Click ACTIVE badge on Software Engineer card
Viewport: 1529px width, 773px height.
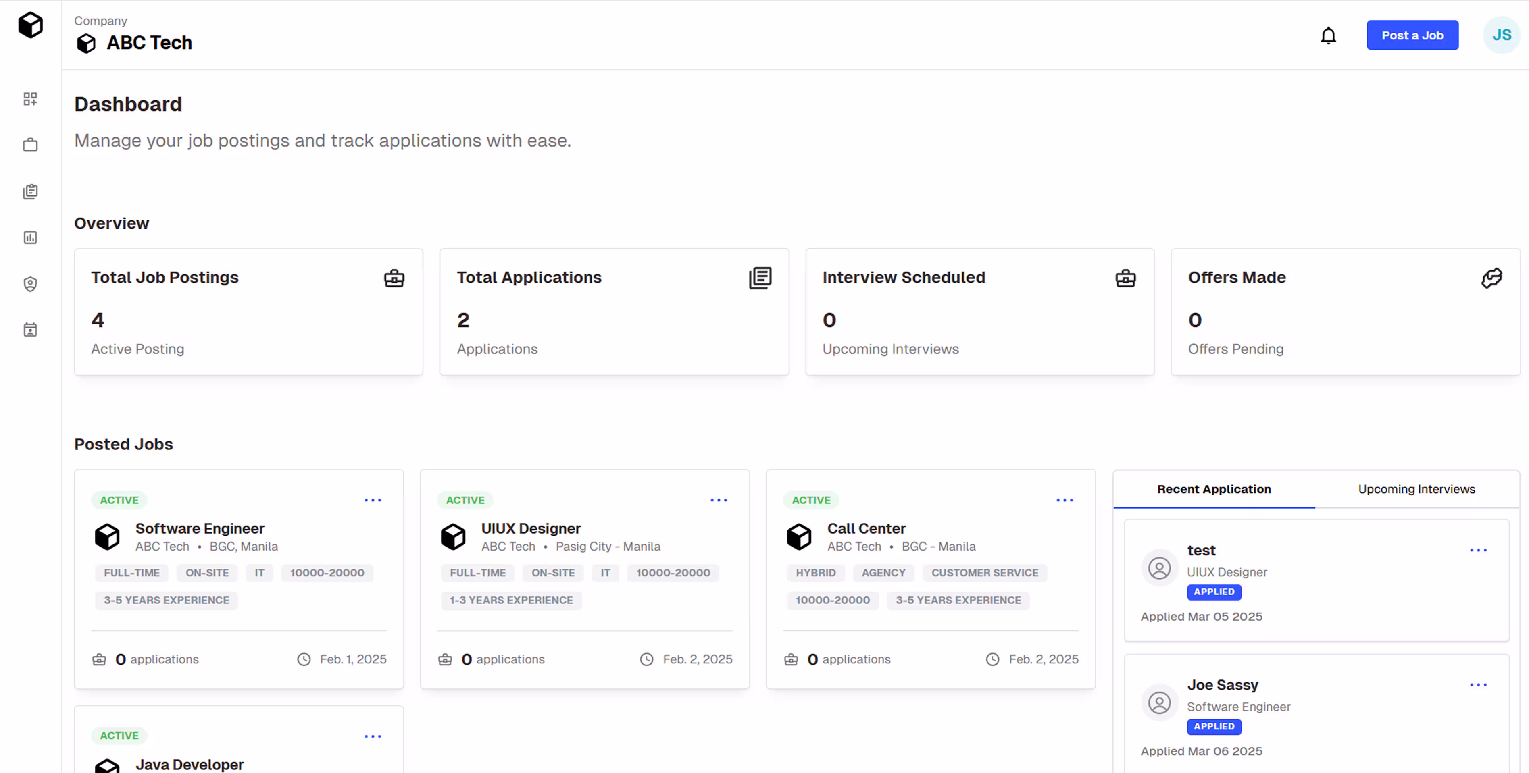coord(119,500)
